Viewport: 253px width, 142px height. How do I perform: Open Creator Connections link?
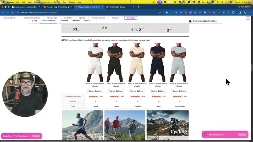(32, 18)
